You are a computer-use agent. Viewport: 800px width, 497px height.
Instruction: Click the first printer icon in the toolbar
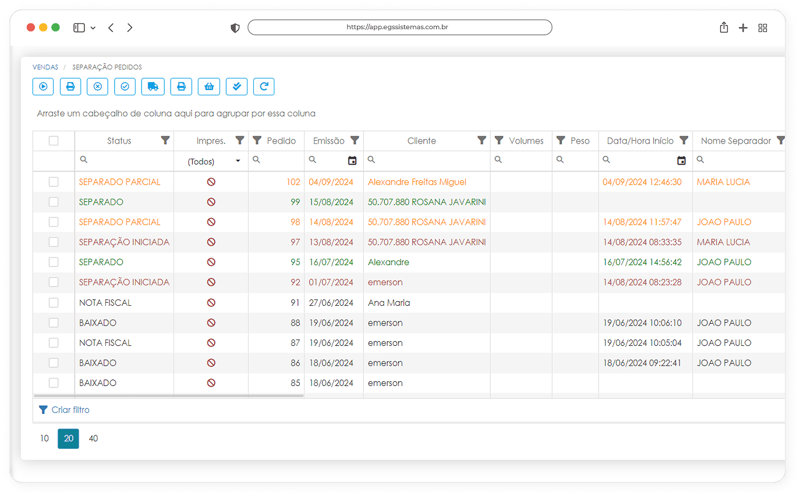click(x=70, y=87)
